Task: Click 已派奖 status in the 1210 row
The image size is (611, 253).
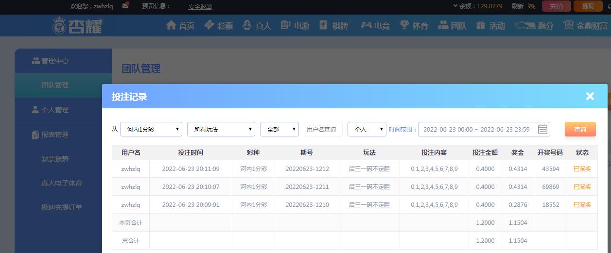Action: (x=582, y=204)
